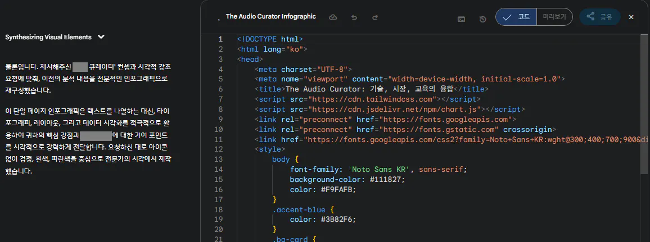Screen dimensions: 650x242
Task: Click the color #3B82F6 value
Action: coord(336,220)
